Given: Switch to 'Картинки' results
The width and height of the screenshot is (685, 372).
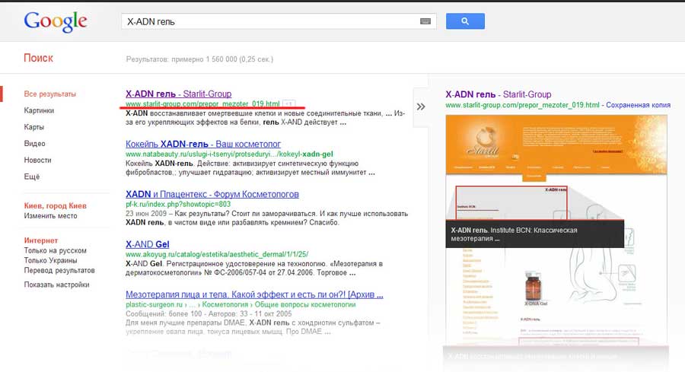Looking at the screenshot, I should [39, 110].
